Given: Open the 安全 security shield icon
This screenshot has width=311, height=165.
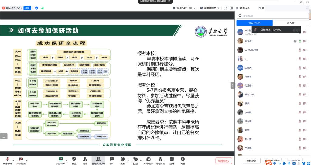Looking at the screenshot, I should [74, 159].
